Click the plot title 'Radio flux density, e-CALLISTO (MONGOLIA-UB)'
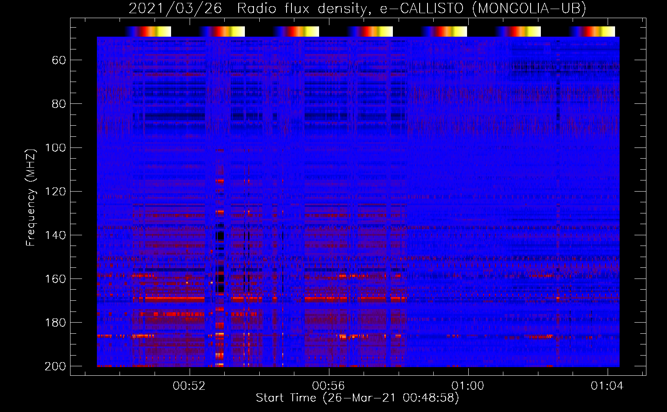This screenshot has height=412, width=667. click(411, 9)
